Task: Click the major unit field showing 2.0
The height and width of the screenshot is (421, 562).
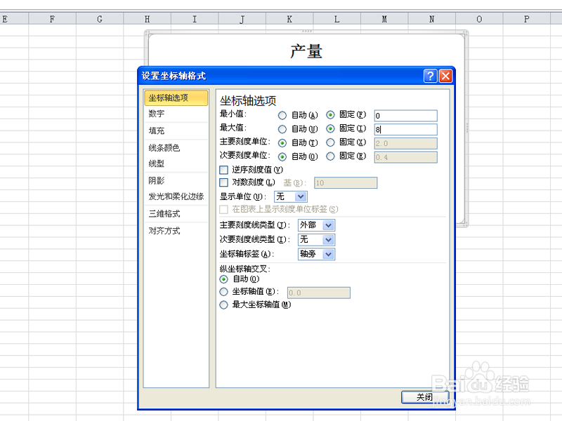Action: (x=406, y=144)
